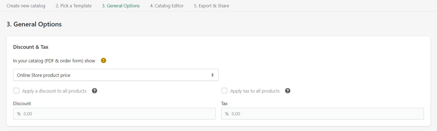This screenshot has width=437, height=131.
Task: Select the 3. General Options tab
Action: point(121,6)
